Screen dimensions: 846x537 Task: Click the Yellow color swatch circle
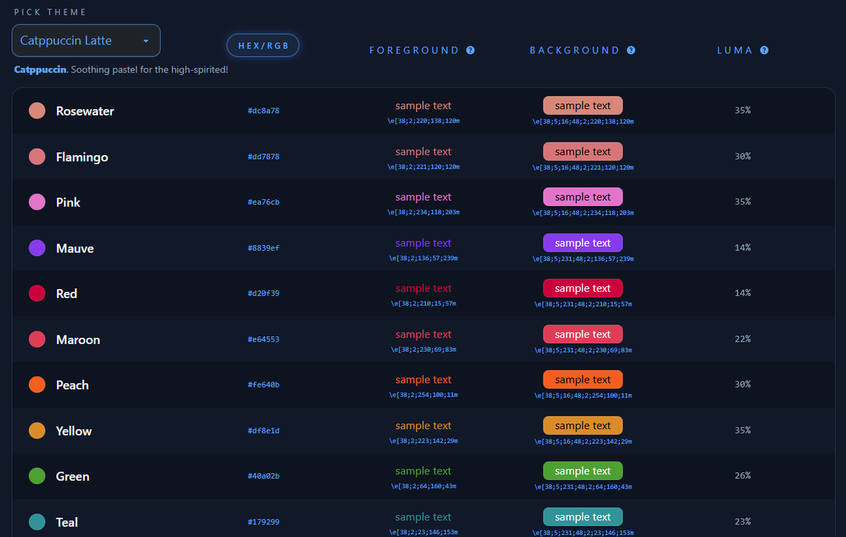37,431
